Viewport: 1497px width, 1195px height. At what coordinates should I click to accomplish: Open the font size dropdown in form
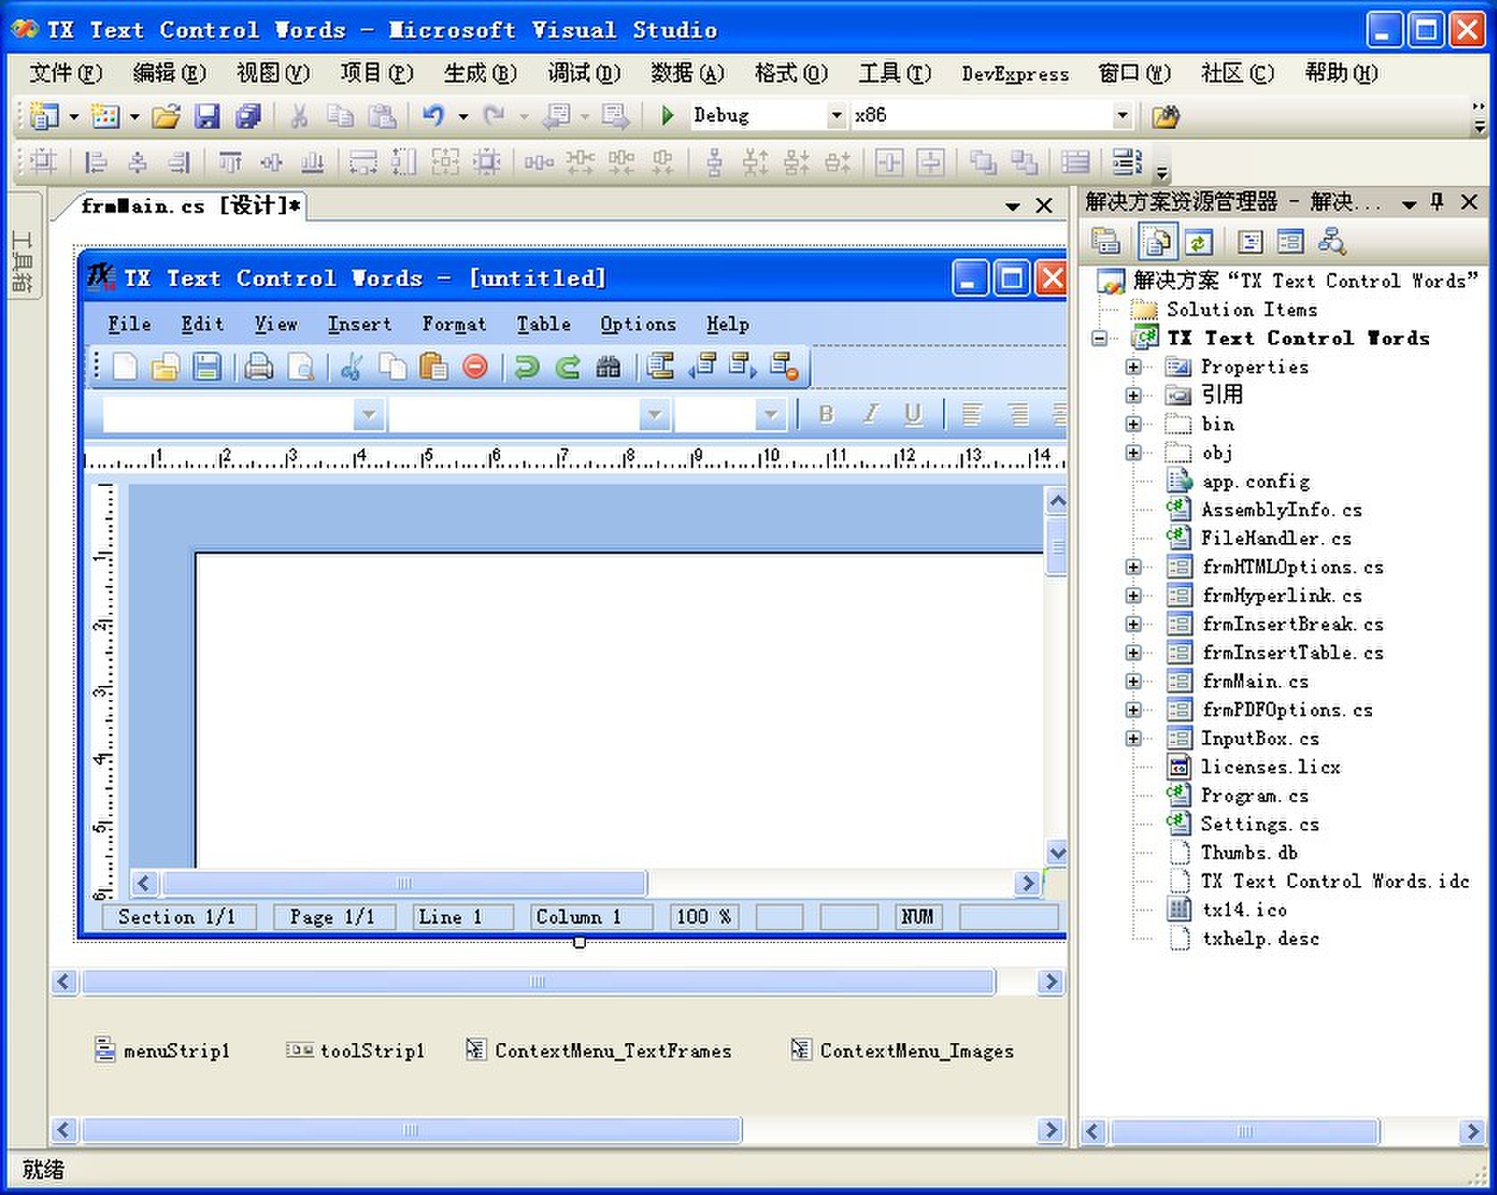[770, 414]
